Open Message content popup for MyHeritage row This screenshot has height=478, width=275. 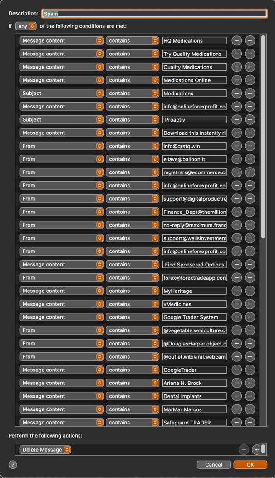click(61, 291)
